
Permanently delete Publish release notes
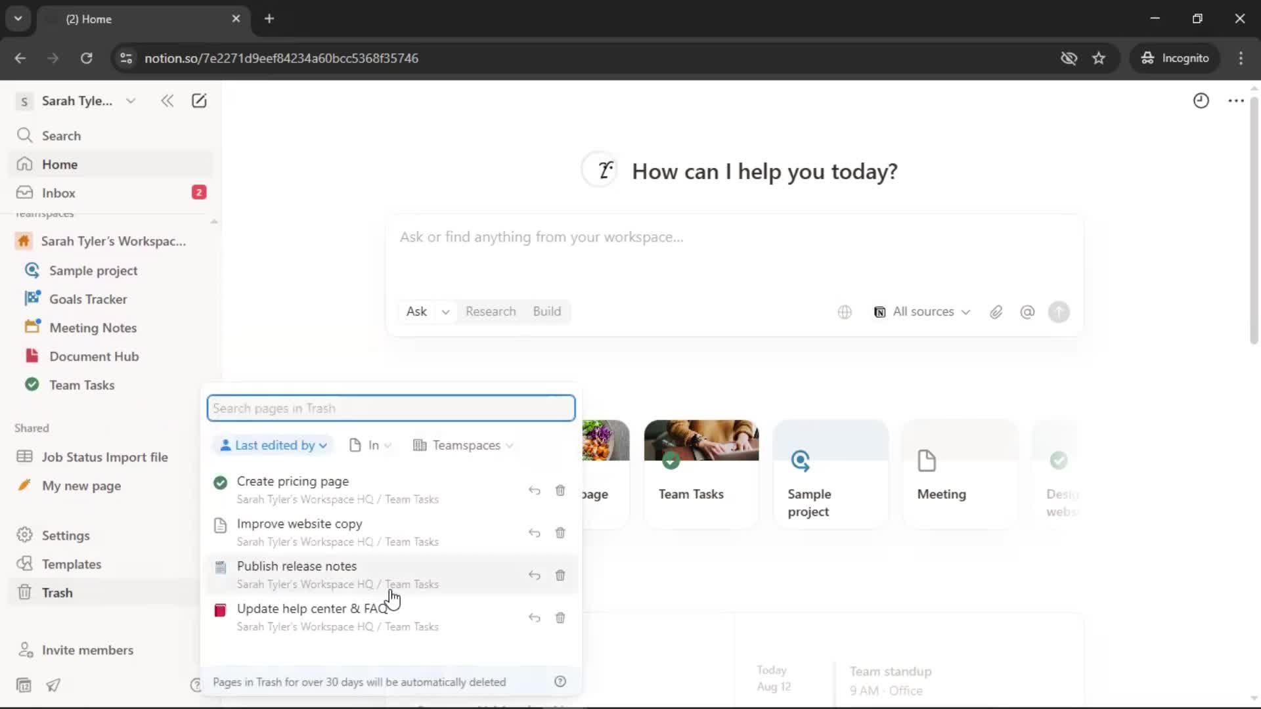(560, 575)
